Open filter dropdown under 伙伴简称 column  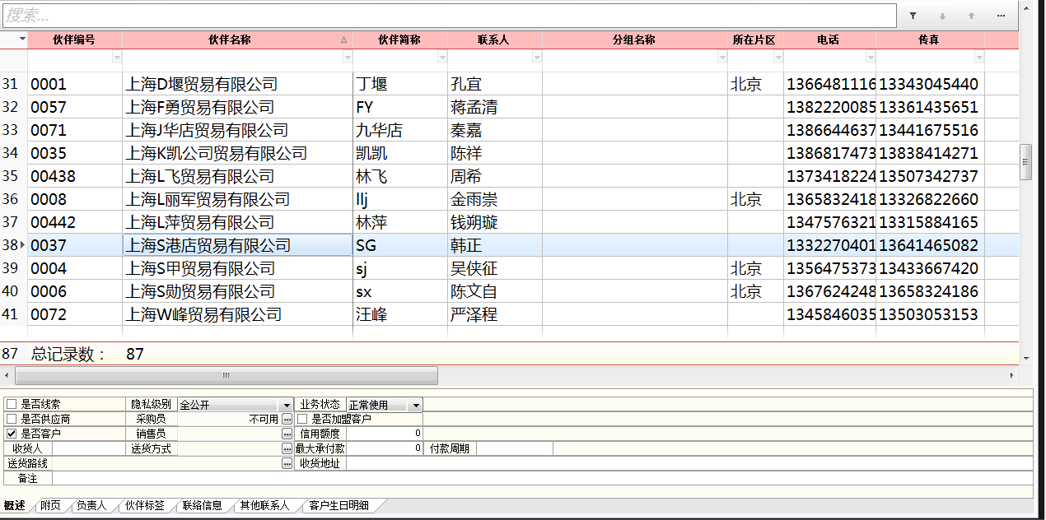coord(442,58)
